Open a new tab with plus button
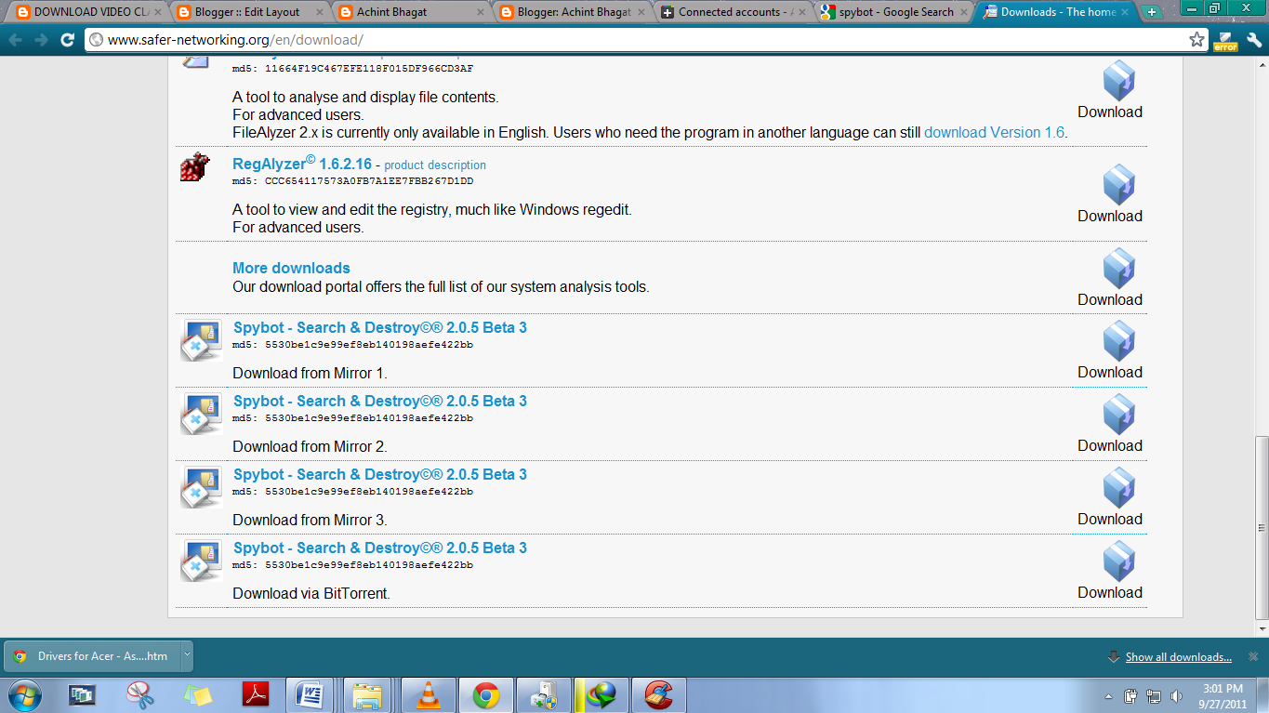Screen dimensions: 1269x713 pos(1153,12)
